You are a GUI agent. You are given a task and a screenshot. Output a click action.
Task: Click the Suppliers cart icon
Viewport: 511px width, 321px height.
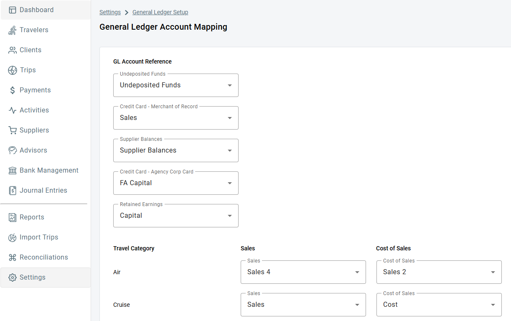[12, 130]
